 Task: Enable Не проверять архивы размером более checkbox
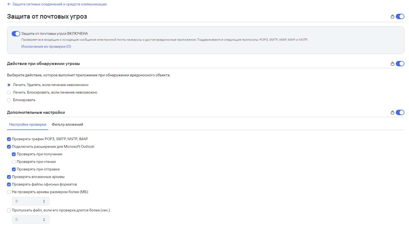(9, 192)
